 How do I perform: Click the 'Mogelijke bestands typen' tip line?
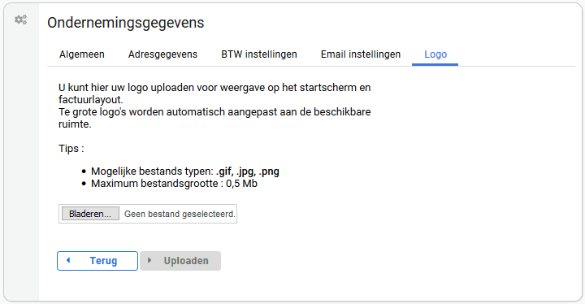(x=185, y=172)
